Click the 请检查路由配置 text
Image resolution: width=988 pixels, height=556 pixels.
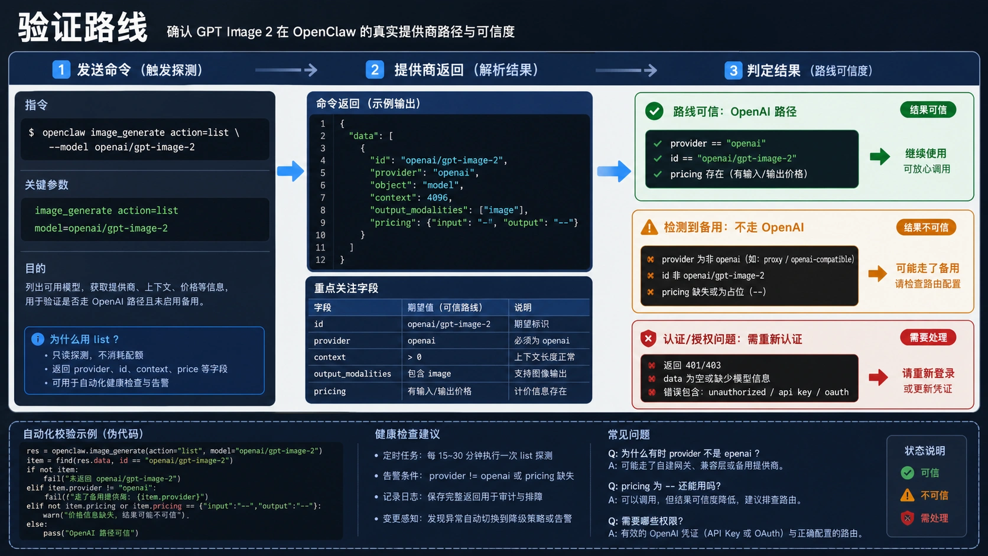(x=928, y=284)
